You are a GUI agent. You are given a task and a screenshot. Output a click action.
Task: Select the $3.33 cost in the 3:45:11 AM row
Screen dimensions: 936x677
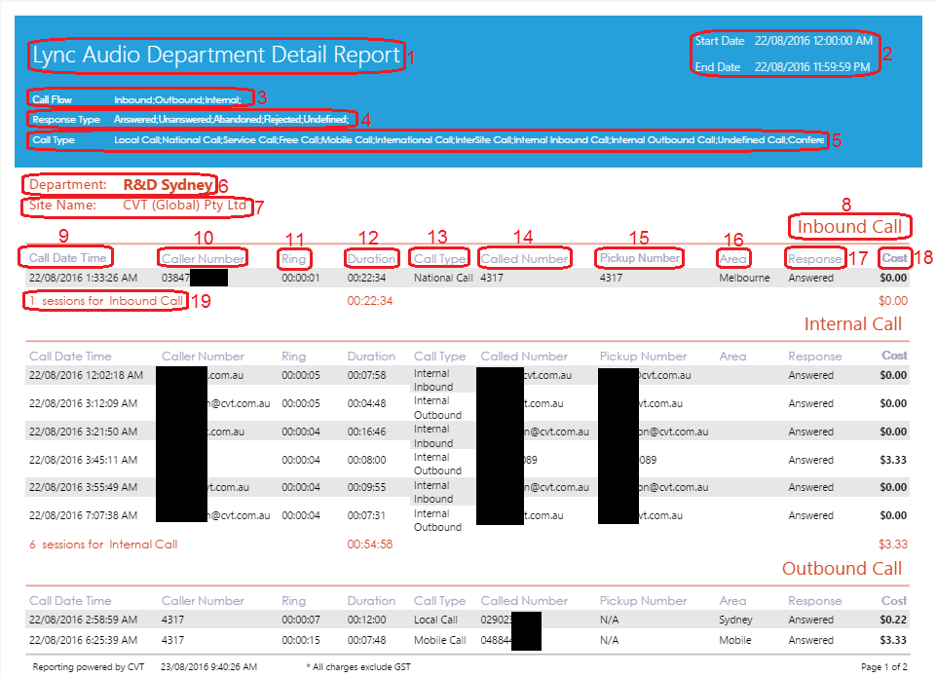pyautogui.click(x=893, y=460)
